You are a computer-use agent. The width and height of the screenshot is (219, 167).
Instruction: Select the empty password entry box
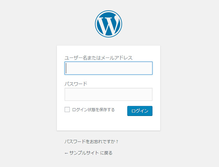click(108, 94)
